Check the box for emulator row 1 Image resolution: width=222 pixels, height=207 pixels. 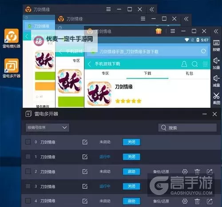pos(28,157)
